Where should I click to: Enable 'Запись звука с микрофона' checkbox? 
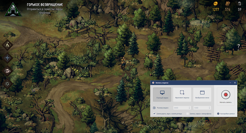click(188, 114)
